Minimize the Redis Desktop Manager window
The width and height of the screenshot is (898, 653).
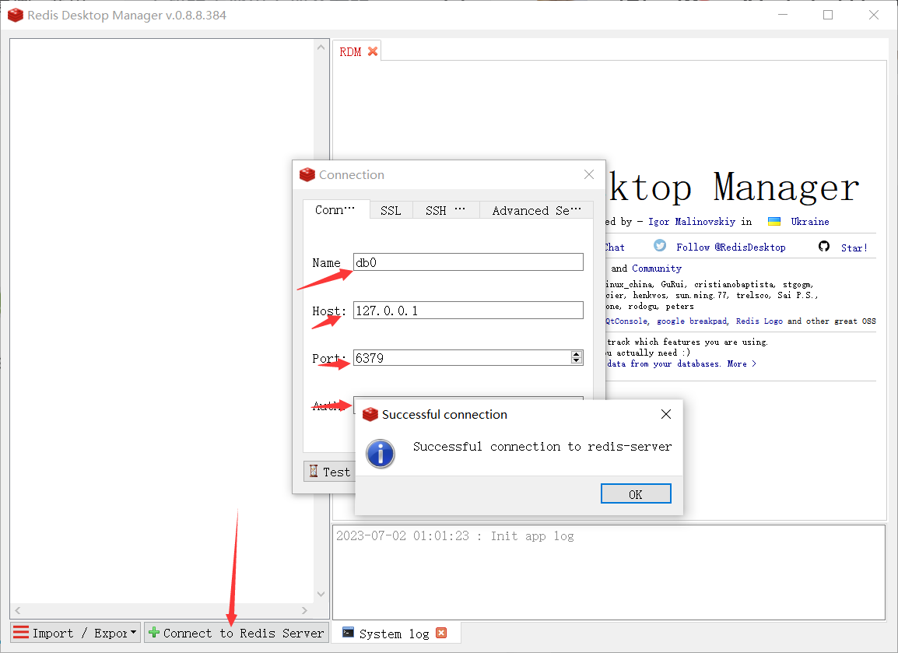[x=783, y=15]
